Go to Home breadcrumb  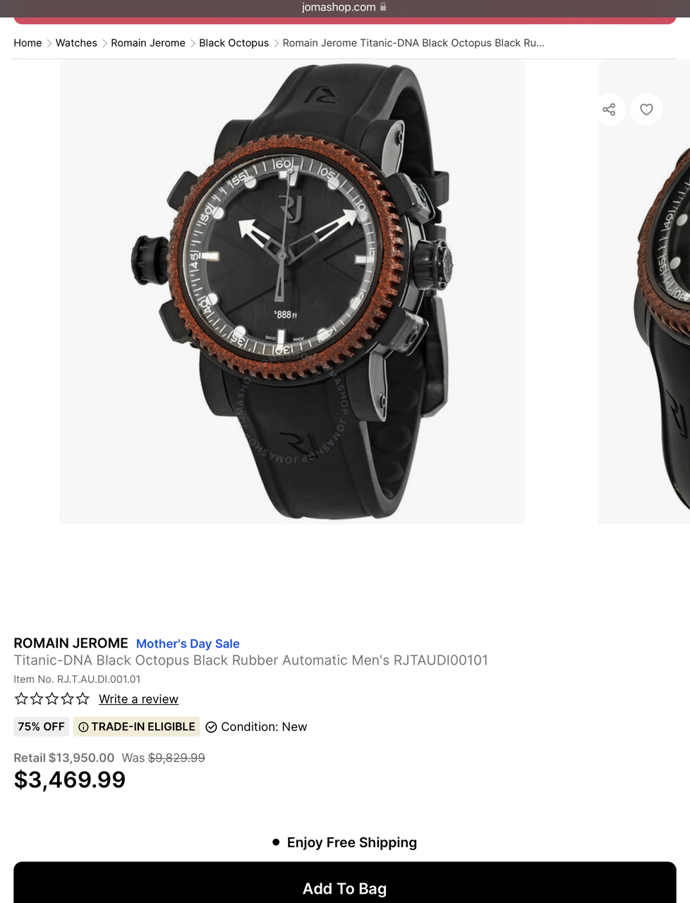coord(28,43)
